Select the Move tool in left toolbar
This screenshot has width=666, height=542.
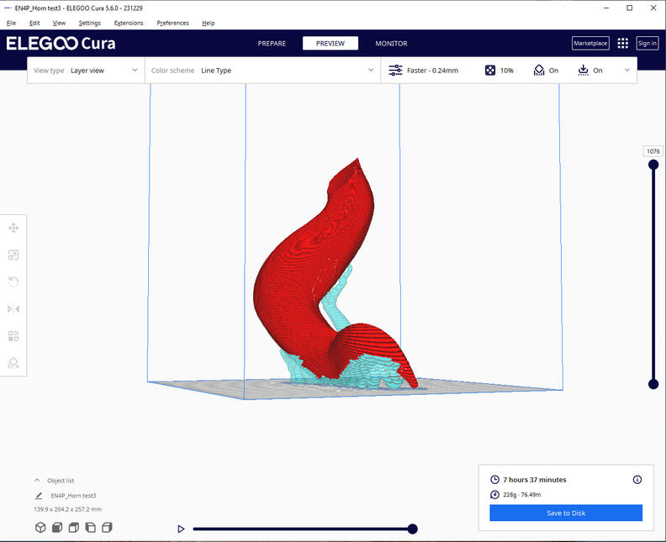[13, 228]
